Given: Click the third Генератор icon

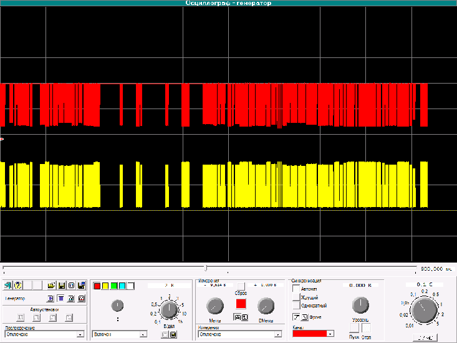Looking at the screenshot, I should pyautogui.click(x=71, y=299).
